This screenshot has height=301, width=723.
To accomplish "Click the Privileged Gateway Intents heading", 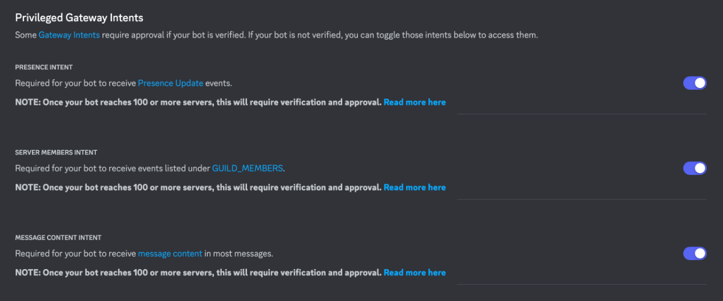I will (x=79, y=18).
